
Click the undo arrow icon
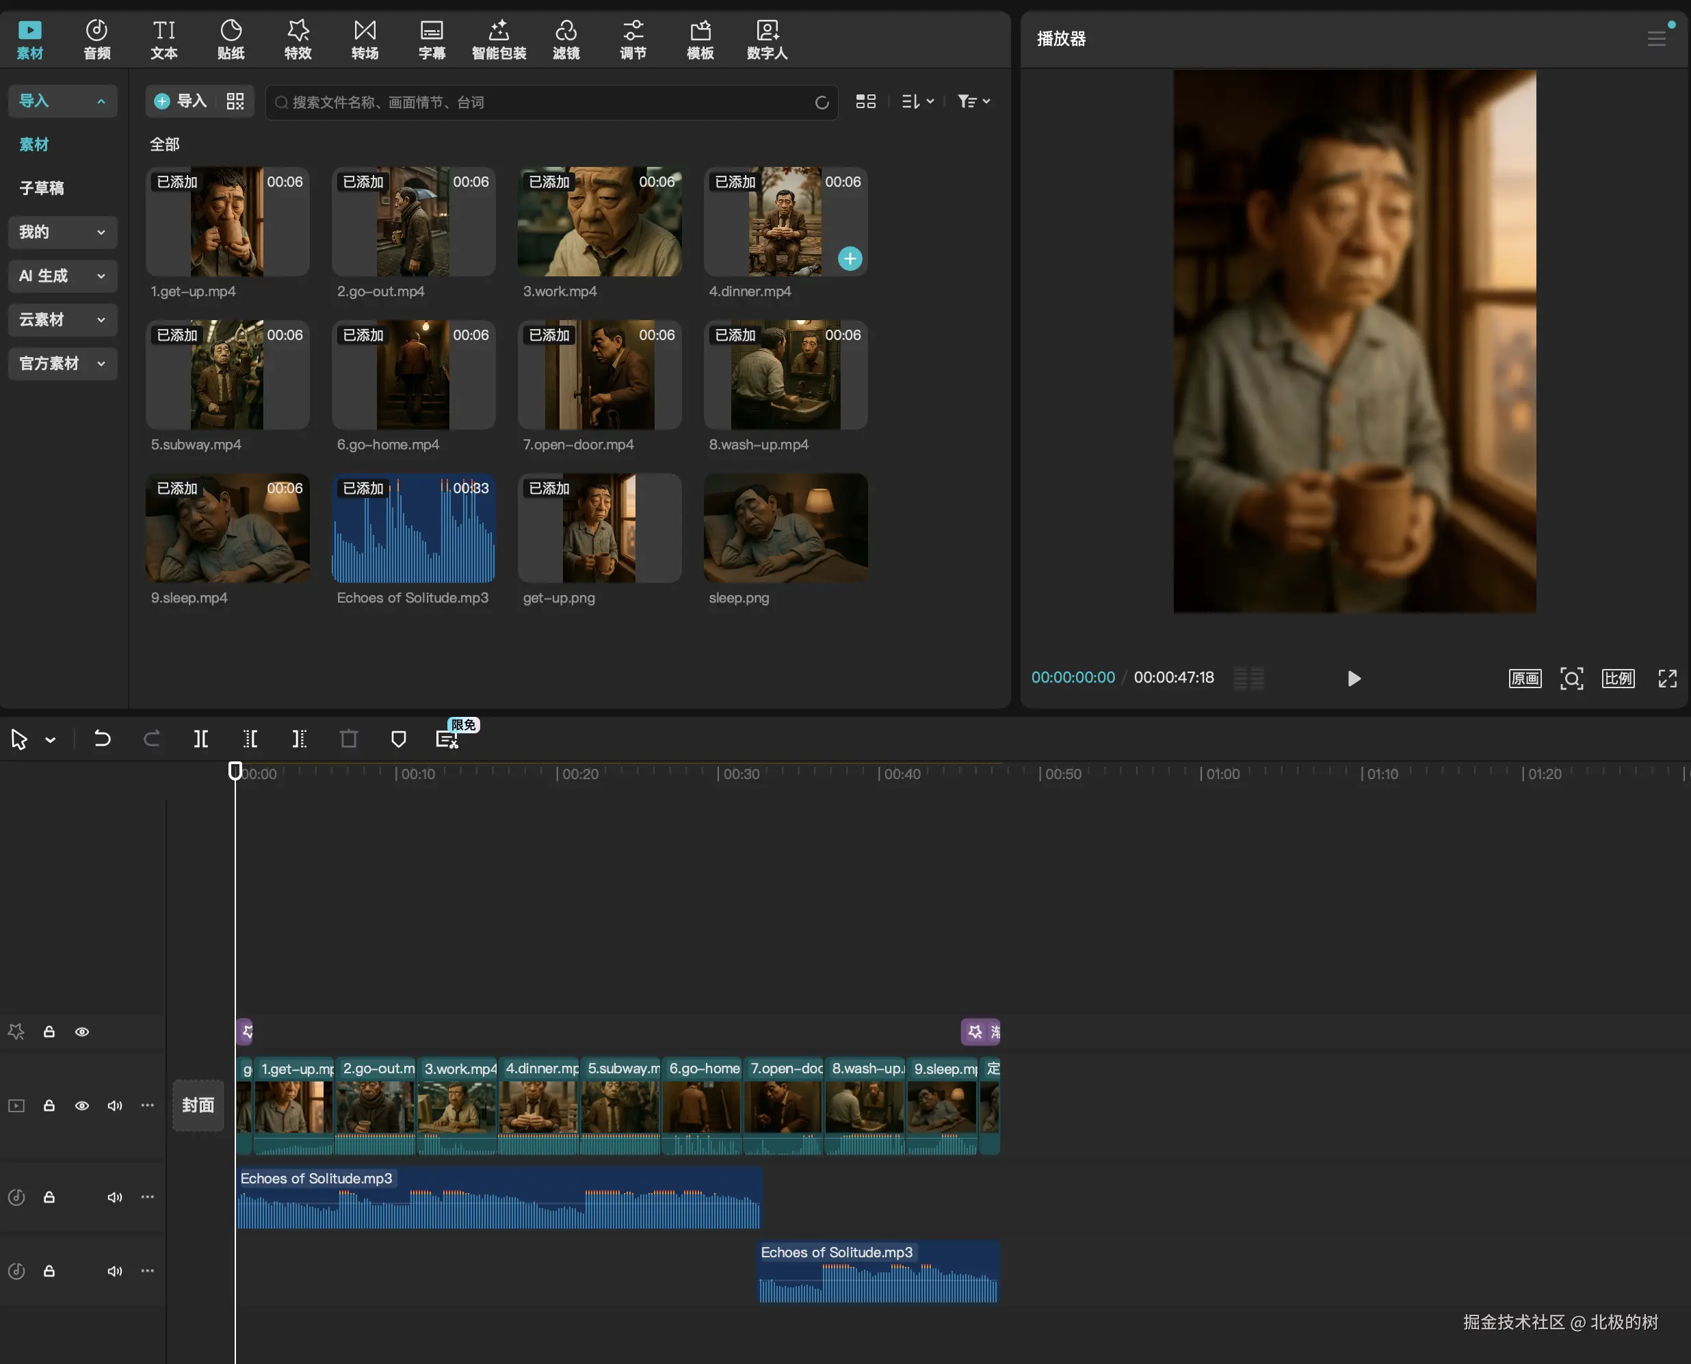coord(102,739)
